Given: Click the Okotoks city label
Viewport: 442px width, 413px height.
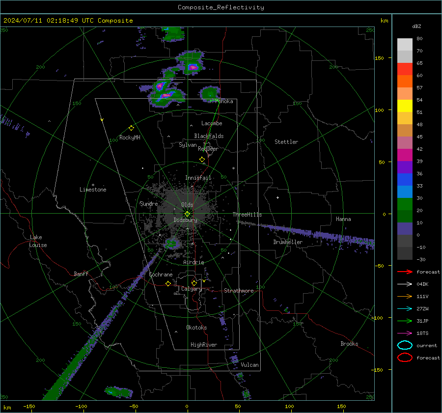Looking at the screenshot, I should [196, 328].
